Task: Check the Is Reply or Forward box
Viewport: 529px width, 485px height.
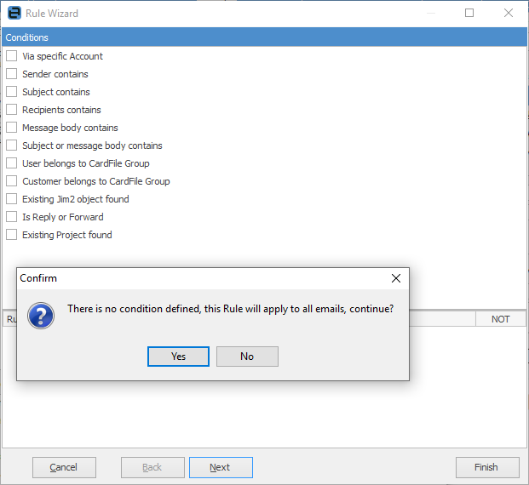Action: coord(11,217)
